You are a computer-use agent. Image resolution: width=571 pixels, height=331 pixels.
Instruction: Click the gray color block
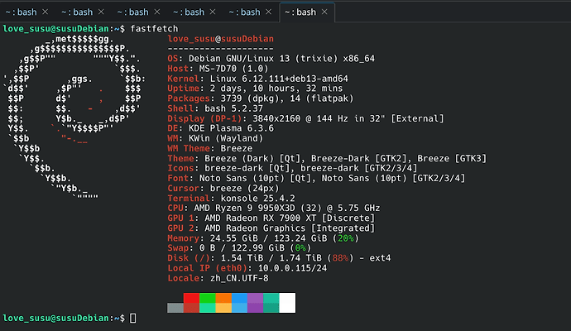point(175,308)
